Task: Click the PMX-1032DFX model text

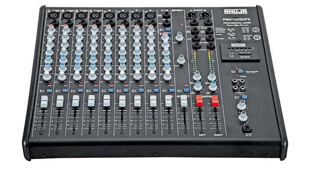Action: pos(237,19)
